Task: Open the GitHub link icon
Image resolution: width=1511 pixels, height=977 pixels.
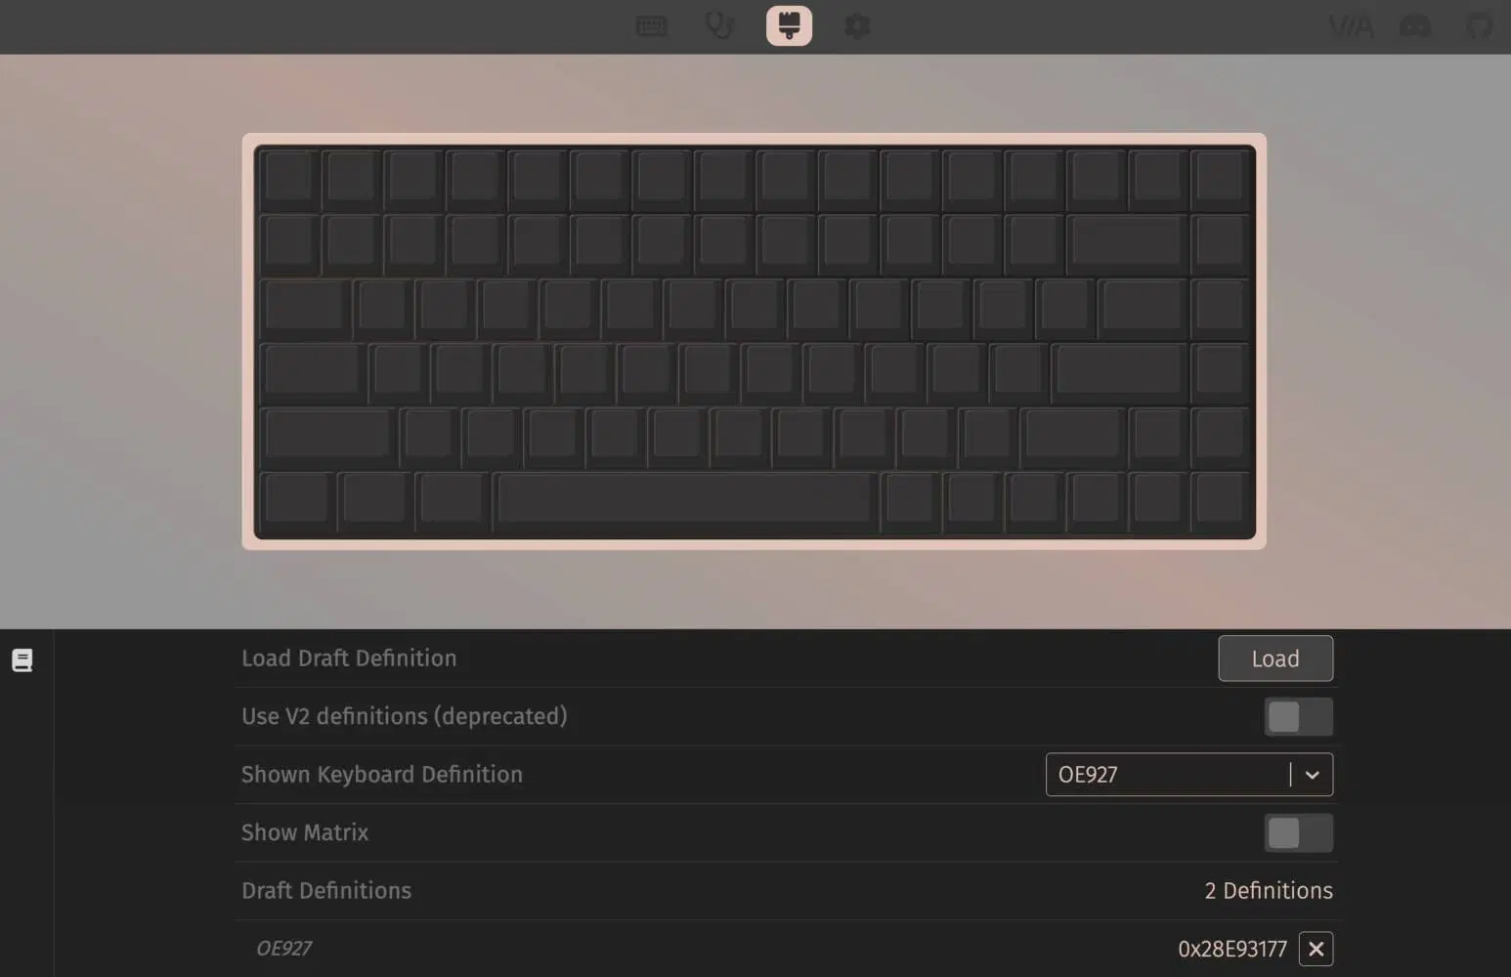Action: [1479, 26]
